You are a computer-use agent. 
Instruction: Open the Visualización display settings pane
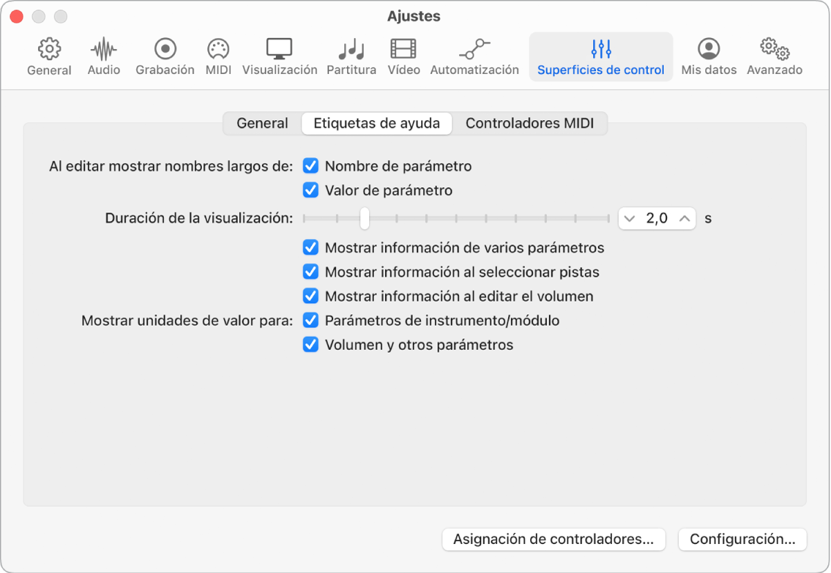(x=279, y=57)
